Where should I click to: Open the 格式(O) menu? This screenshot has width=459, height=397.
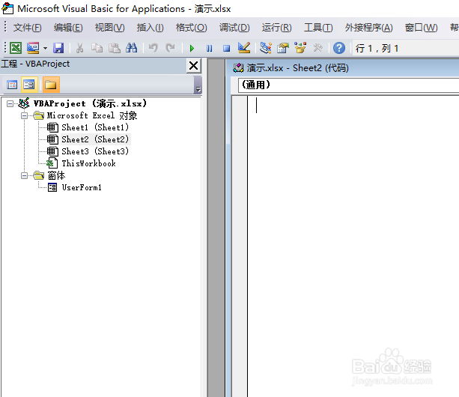(191, 28)
